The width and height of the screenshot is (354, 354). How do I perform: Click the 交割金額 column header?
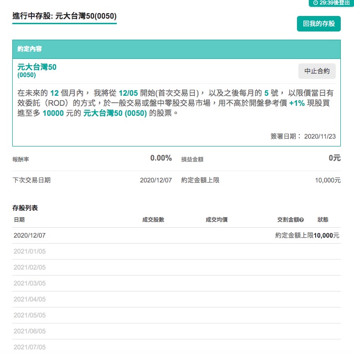click(x=288, y=220)
